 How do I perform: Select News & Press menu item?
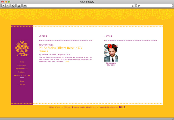pyautogui.click(x=22, y=75)
